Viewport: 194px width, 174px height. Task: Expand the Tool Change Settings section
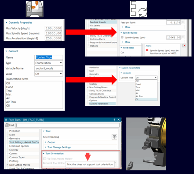45,147
